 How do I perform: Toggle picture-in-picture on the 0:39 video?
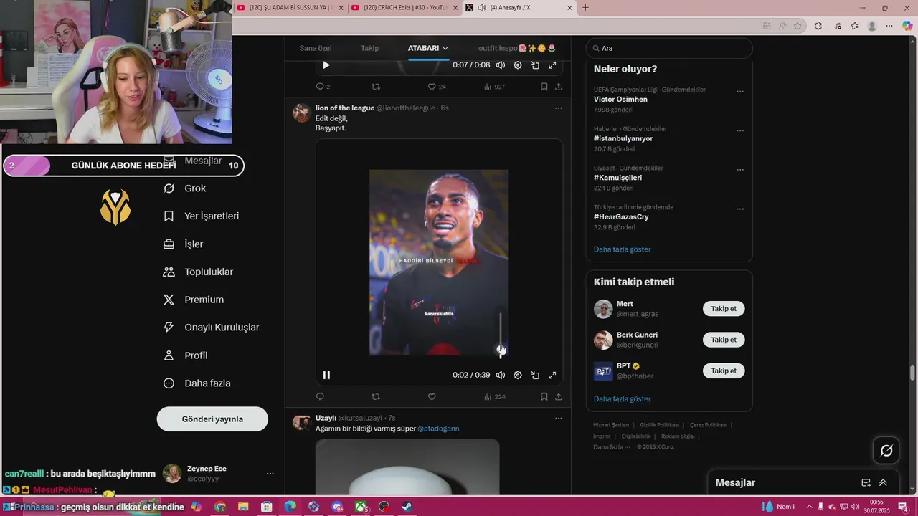[x=535, y=375]
